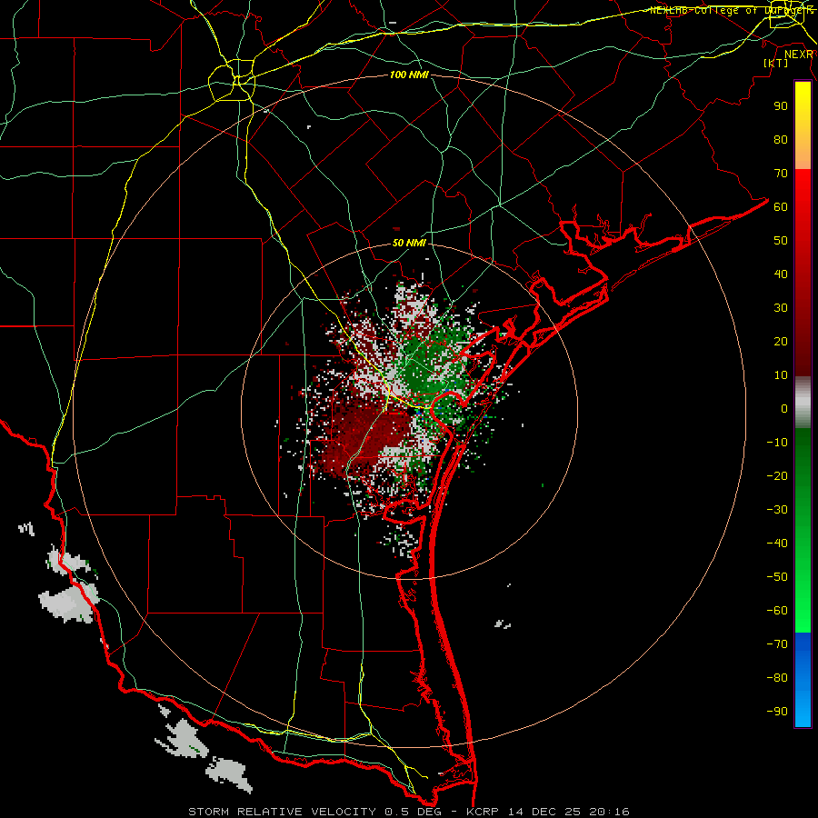Select the positive "40" value on velocity scale
Viewport: 818px width, 818px height.
point(781,274)
